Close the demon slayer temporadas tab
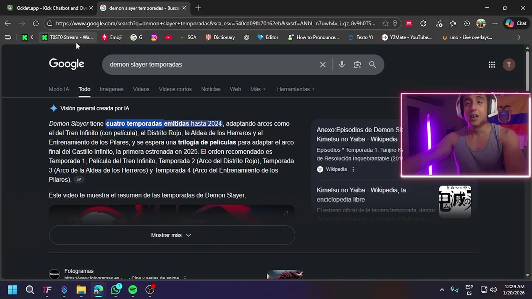The width and height of the screenshot is (532, 299). 184,8
